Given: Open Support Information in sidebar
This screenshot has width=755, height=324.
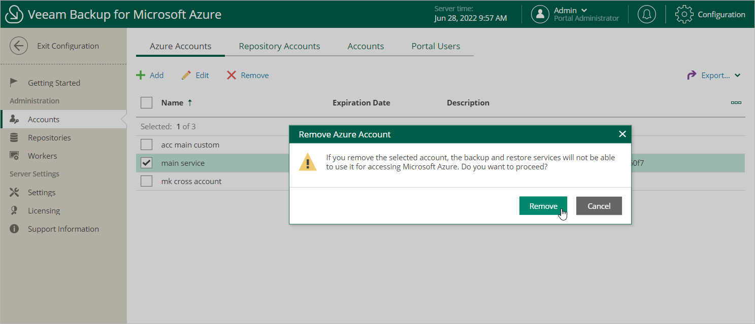Looking at the screenshot, I should click(x=63, y=229).
